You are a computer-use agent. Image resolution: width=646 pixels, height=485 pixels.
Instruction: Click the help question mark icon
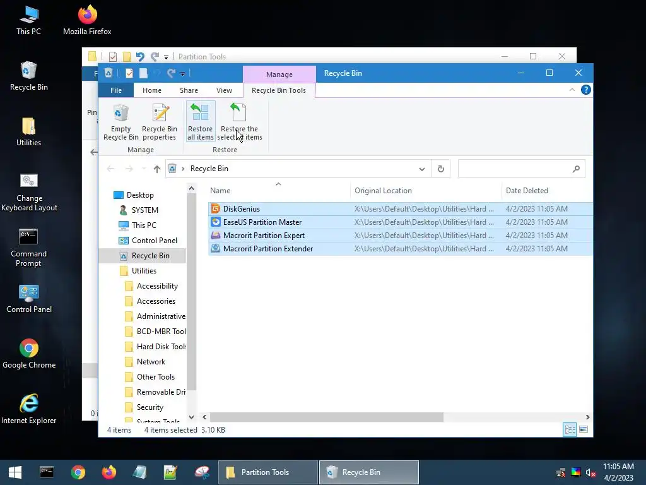[x=585, y=90]
